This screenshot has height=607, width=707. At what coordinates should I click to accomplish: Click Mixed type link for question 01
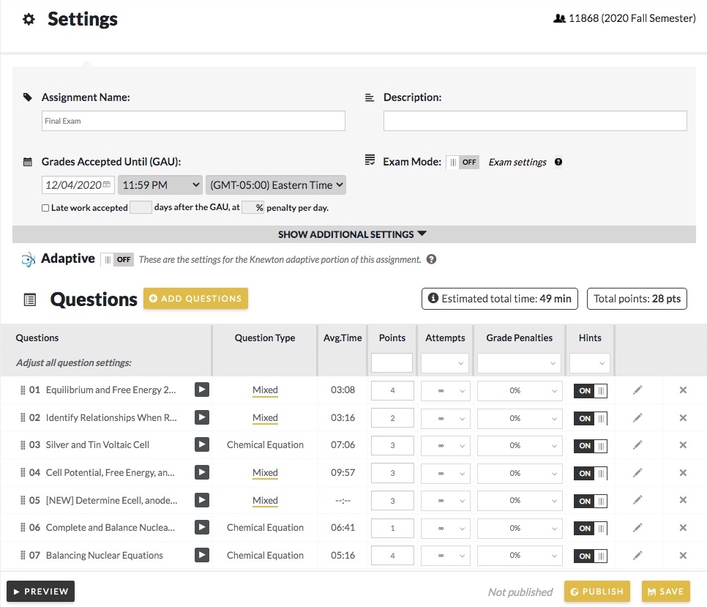click(x=265, y=390)
